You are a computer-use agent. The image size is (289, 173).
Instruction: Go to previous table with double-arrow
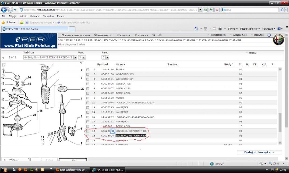pos(3,57)
